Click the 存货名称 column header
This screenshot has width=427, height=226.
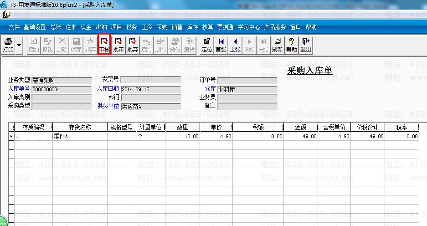pyautogui.click(x=80, y=127)
